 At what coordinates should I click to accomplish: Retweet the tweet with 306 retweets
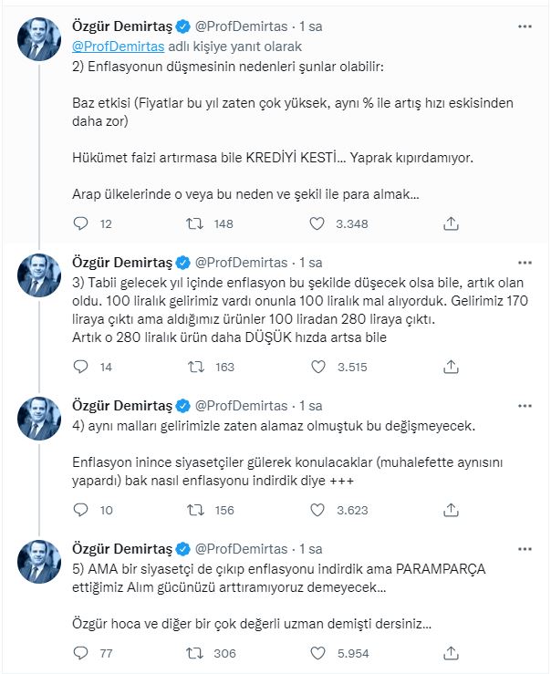[x=195, y=653]
